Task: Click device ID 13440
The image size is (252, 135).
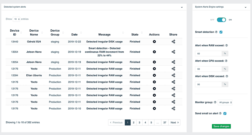Action: pyautogui.click(x=15, y=42)
